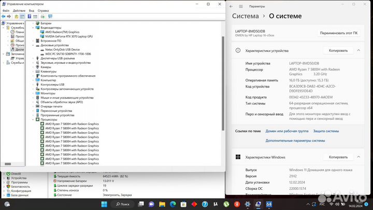Open Дополнительные параметры системы link

295,141
